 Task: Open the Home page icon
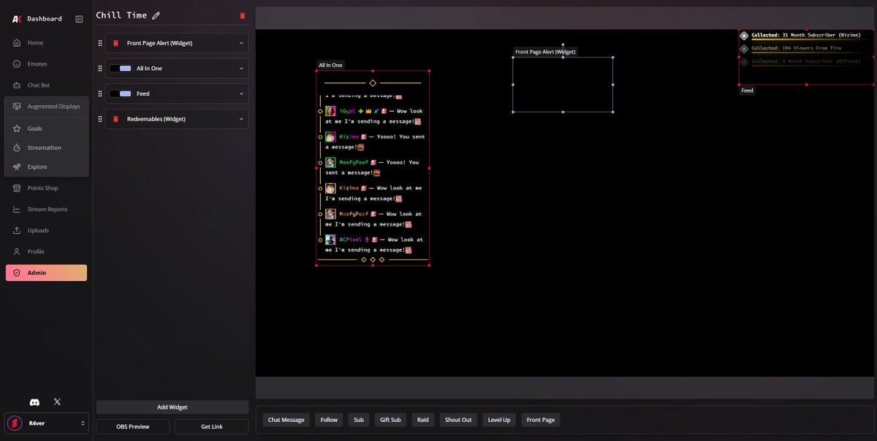[x=17, y=43]
